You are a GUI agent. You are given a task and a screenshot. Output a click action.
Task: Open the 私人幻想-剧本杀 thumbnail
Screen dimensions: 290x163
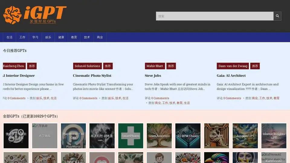[102, 136]
